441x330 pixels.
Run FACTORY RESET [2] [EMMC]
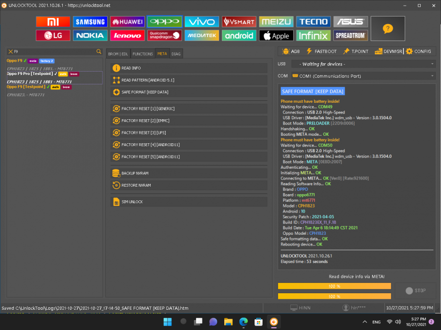click(189, 121)
